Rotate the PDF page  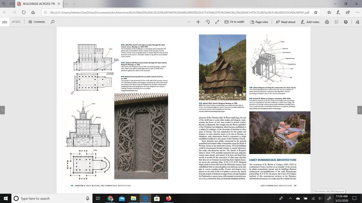[208, 22]
